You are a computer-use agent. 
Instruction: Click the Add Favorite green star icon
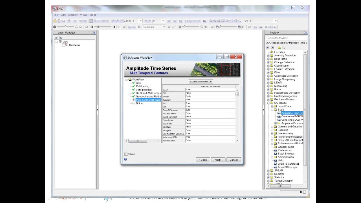click(x=279, y=48)
